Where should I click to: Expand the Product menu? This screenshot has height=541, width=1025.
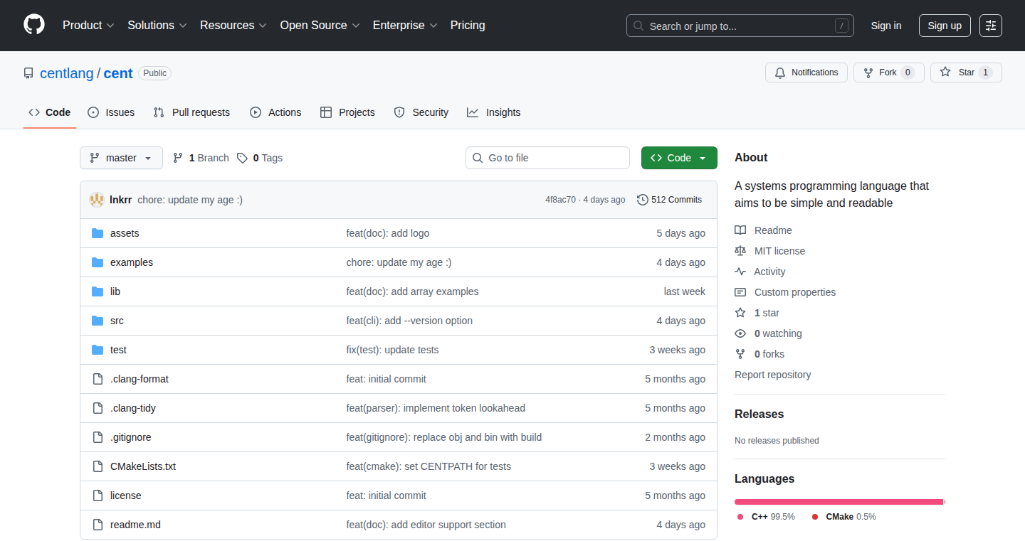pyautogui.click(x=88, y=26)
